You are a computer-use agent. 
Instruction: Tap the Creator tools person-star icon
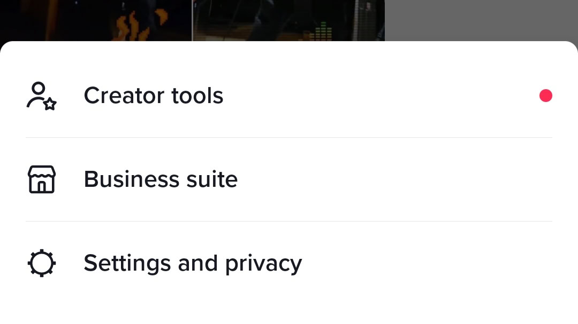41,96
